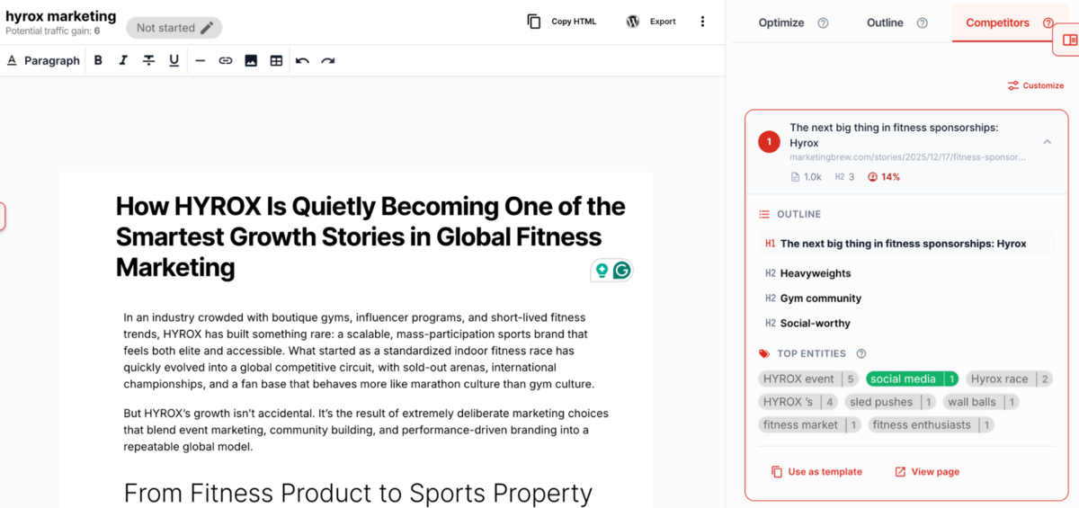Click the first body paragraph
Screen dimensions: 1079x508
(359, 351)
